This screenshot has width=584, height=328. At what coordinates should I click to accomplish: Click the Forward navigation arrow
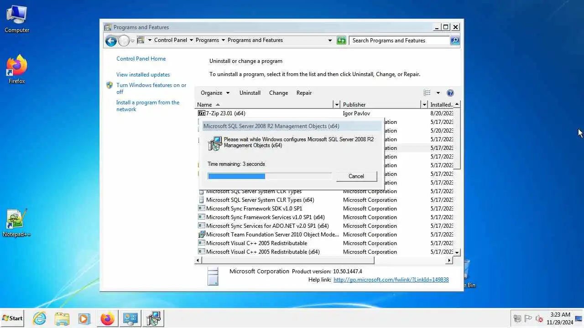(124, 41)
